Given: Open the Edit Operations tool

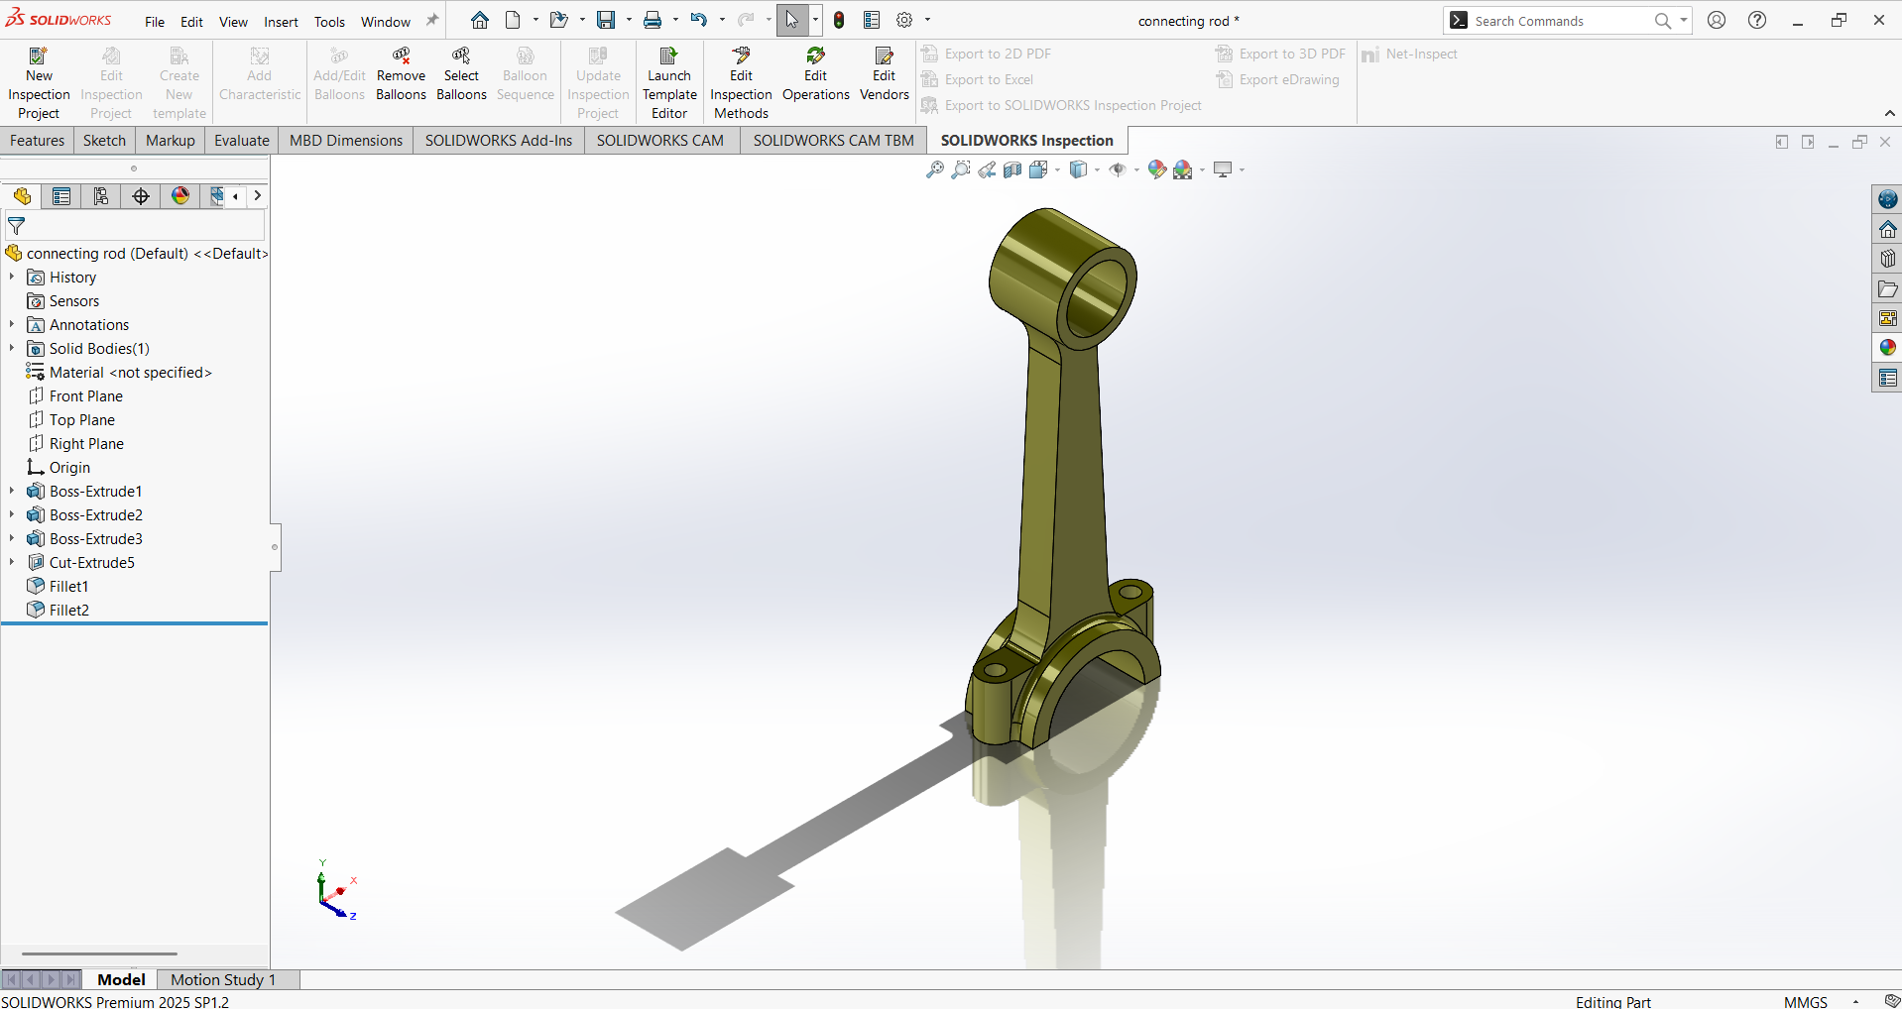Looking at the screenshot, I should pos(815,56).
